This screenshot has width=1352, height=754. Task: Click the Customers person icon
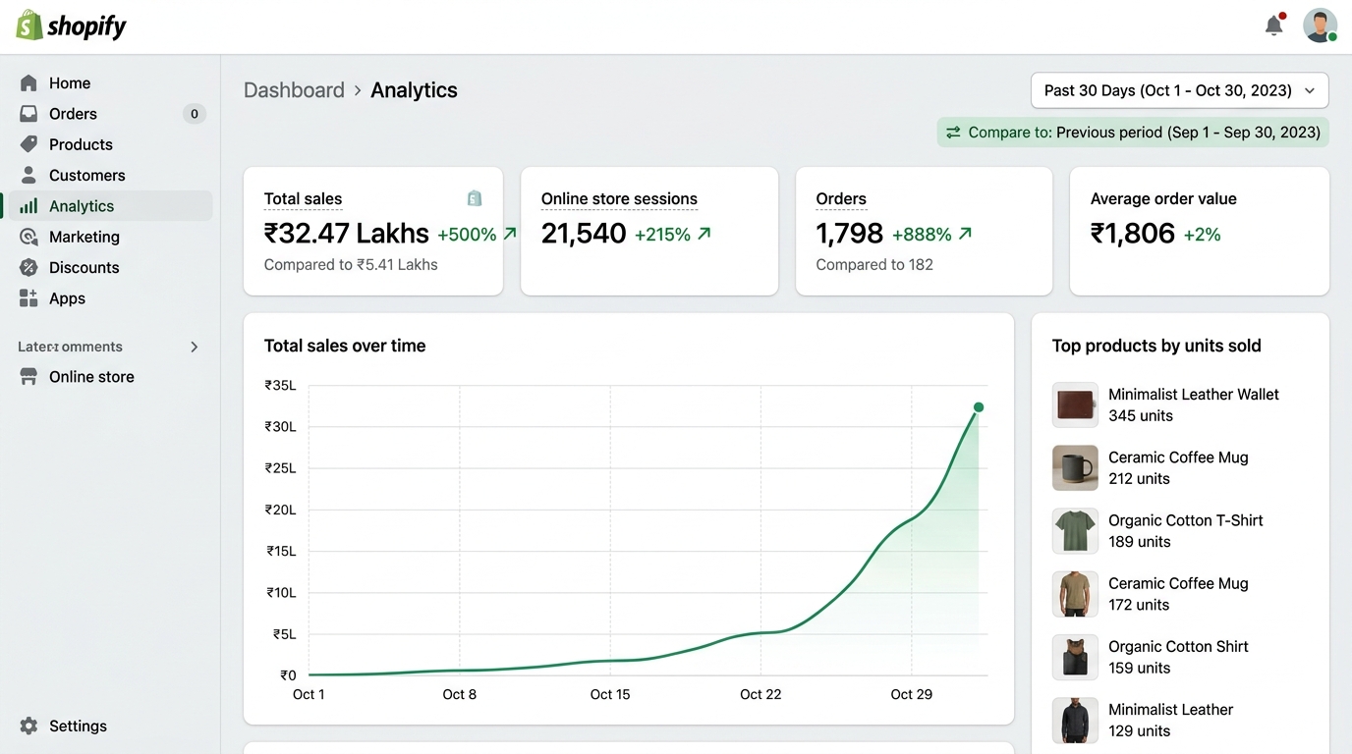(28, 175)
